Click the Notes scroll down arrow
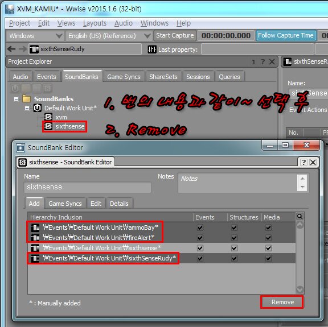 302,187
